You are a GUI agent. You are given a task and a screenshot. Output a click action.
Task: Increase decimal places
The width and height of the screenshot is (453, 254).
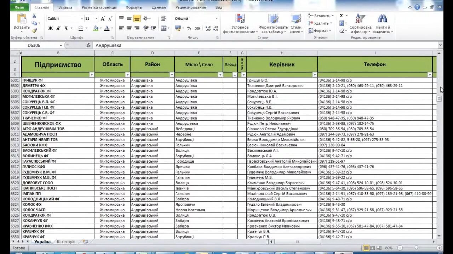tap(208, 28)
